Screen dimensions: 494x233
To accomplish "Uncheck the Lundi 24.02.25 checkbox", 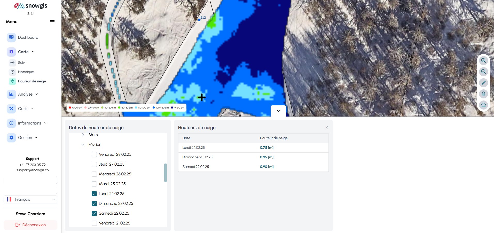I will [94, 194].
